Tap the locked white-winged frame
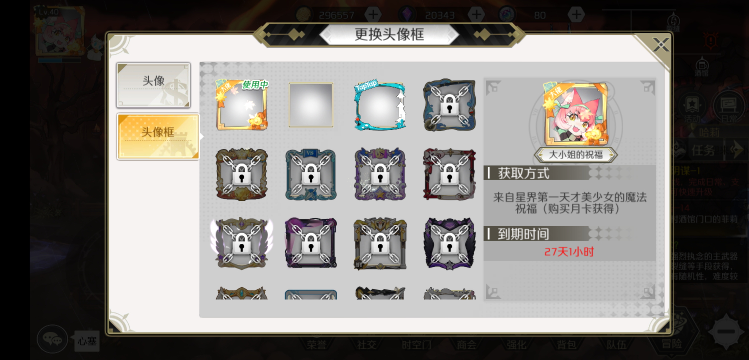749x360 pixels. click(242, 243)
